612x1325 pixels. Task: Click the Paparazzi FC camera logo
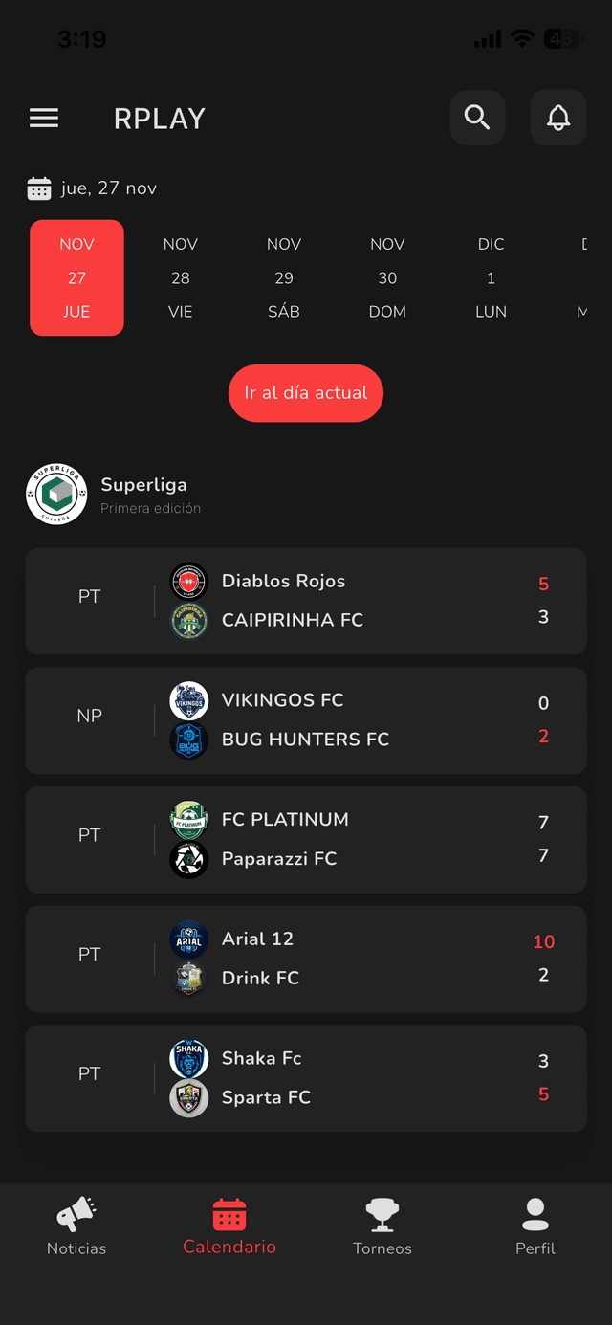click(188, 859)
